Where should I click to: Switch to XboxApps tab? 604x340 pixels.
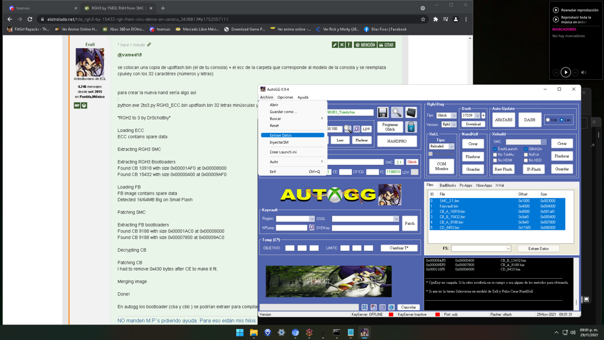pyautogui.click(x=484, y=186)
